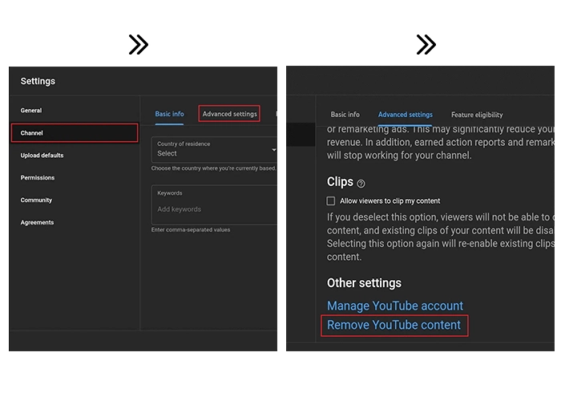This screenshot has height=401, width=561.
Task: Select the Community settings section
Action: (x=36, y=200)
